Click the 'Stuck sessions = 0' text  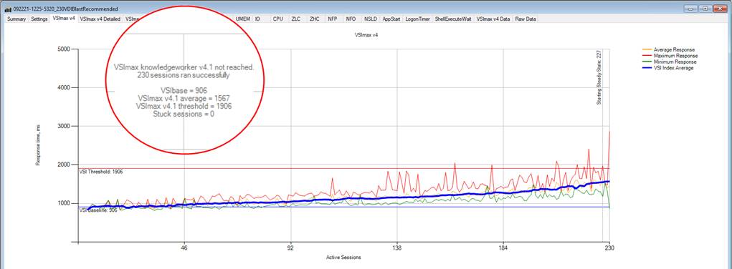[x=184, y=114]
